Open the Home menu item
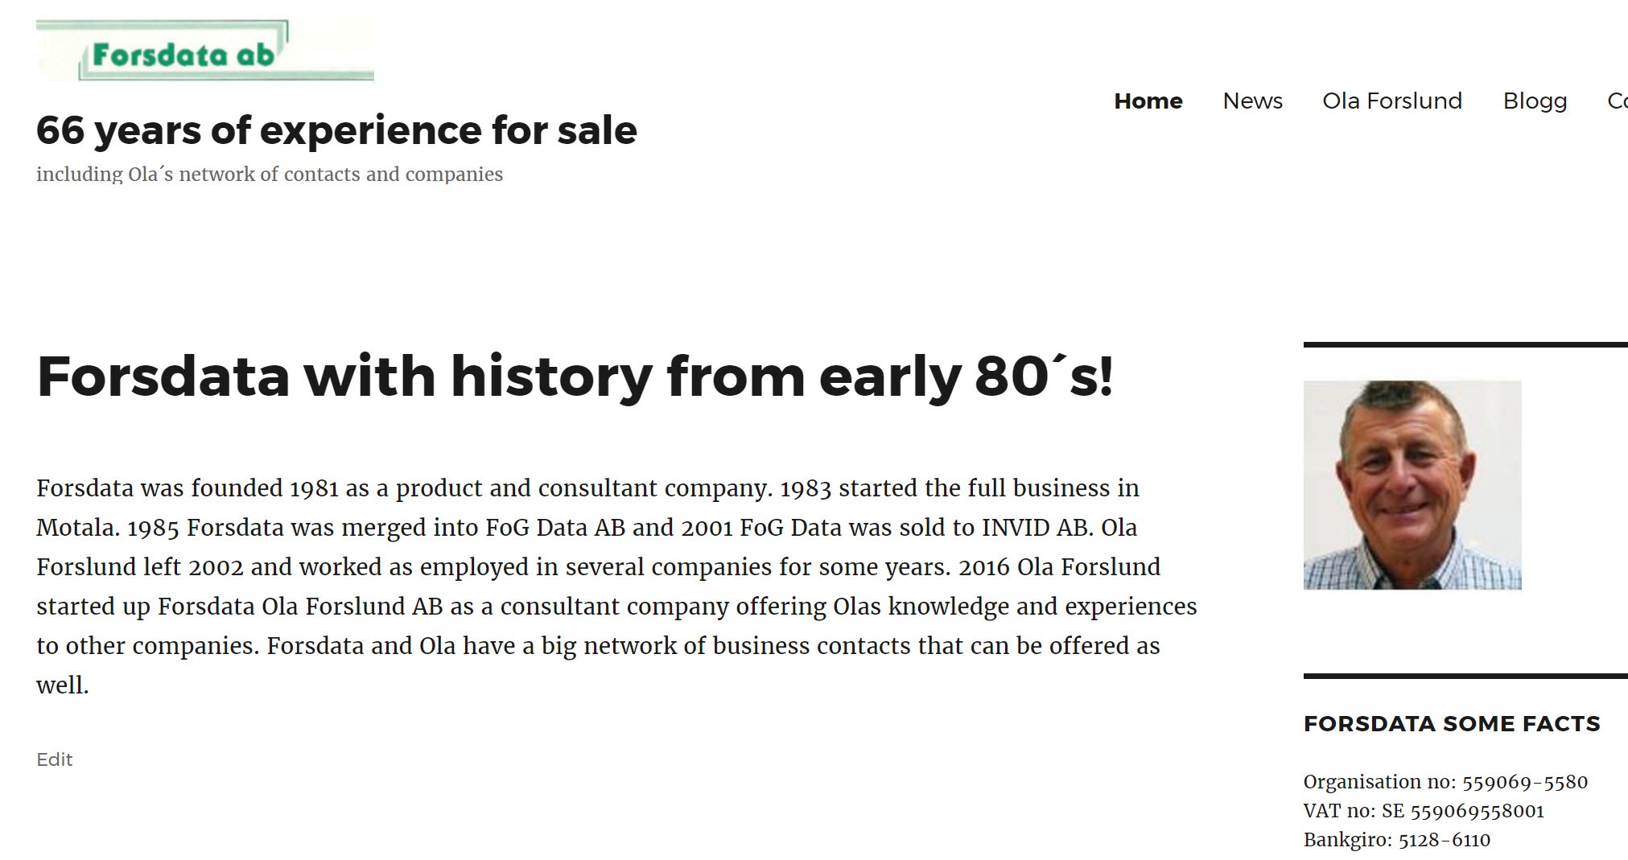This screenshot has width=1628, height=860. [x=1148, y=101]
